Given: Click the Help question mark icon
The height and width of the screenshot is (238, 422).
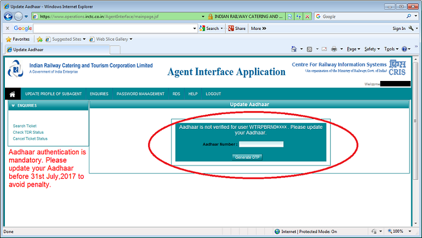Looking at the screenshot, I should coord(404,49).
